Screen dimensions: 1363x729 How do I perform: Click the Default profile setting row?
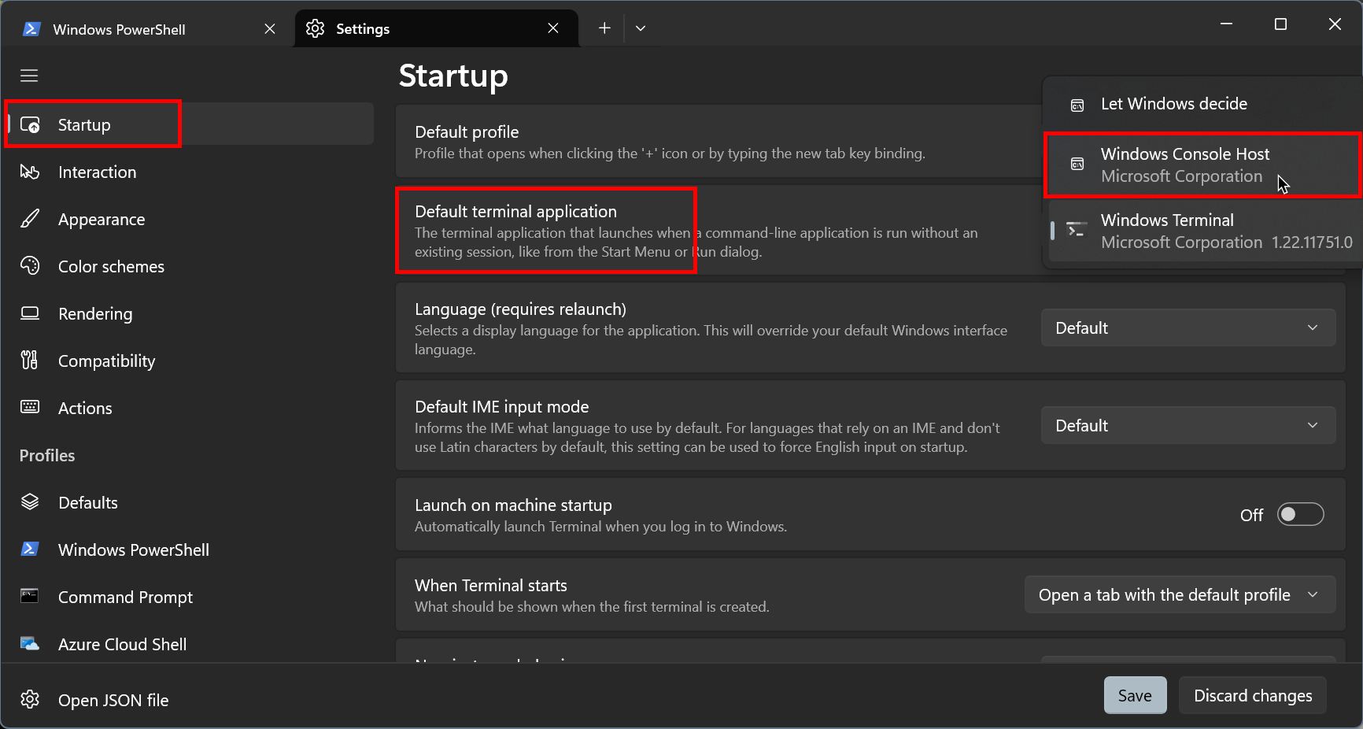718,141
